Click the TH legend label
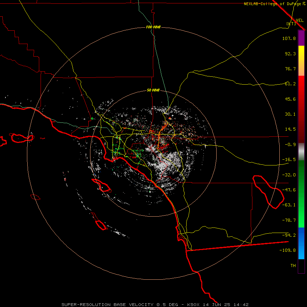Screen dimensions: 307x307 click(x=293, y=266)
